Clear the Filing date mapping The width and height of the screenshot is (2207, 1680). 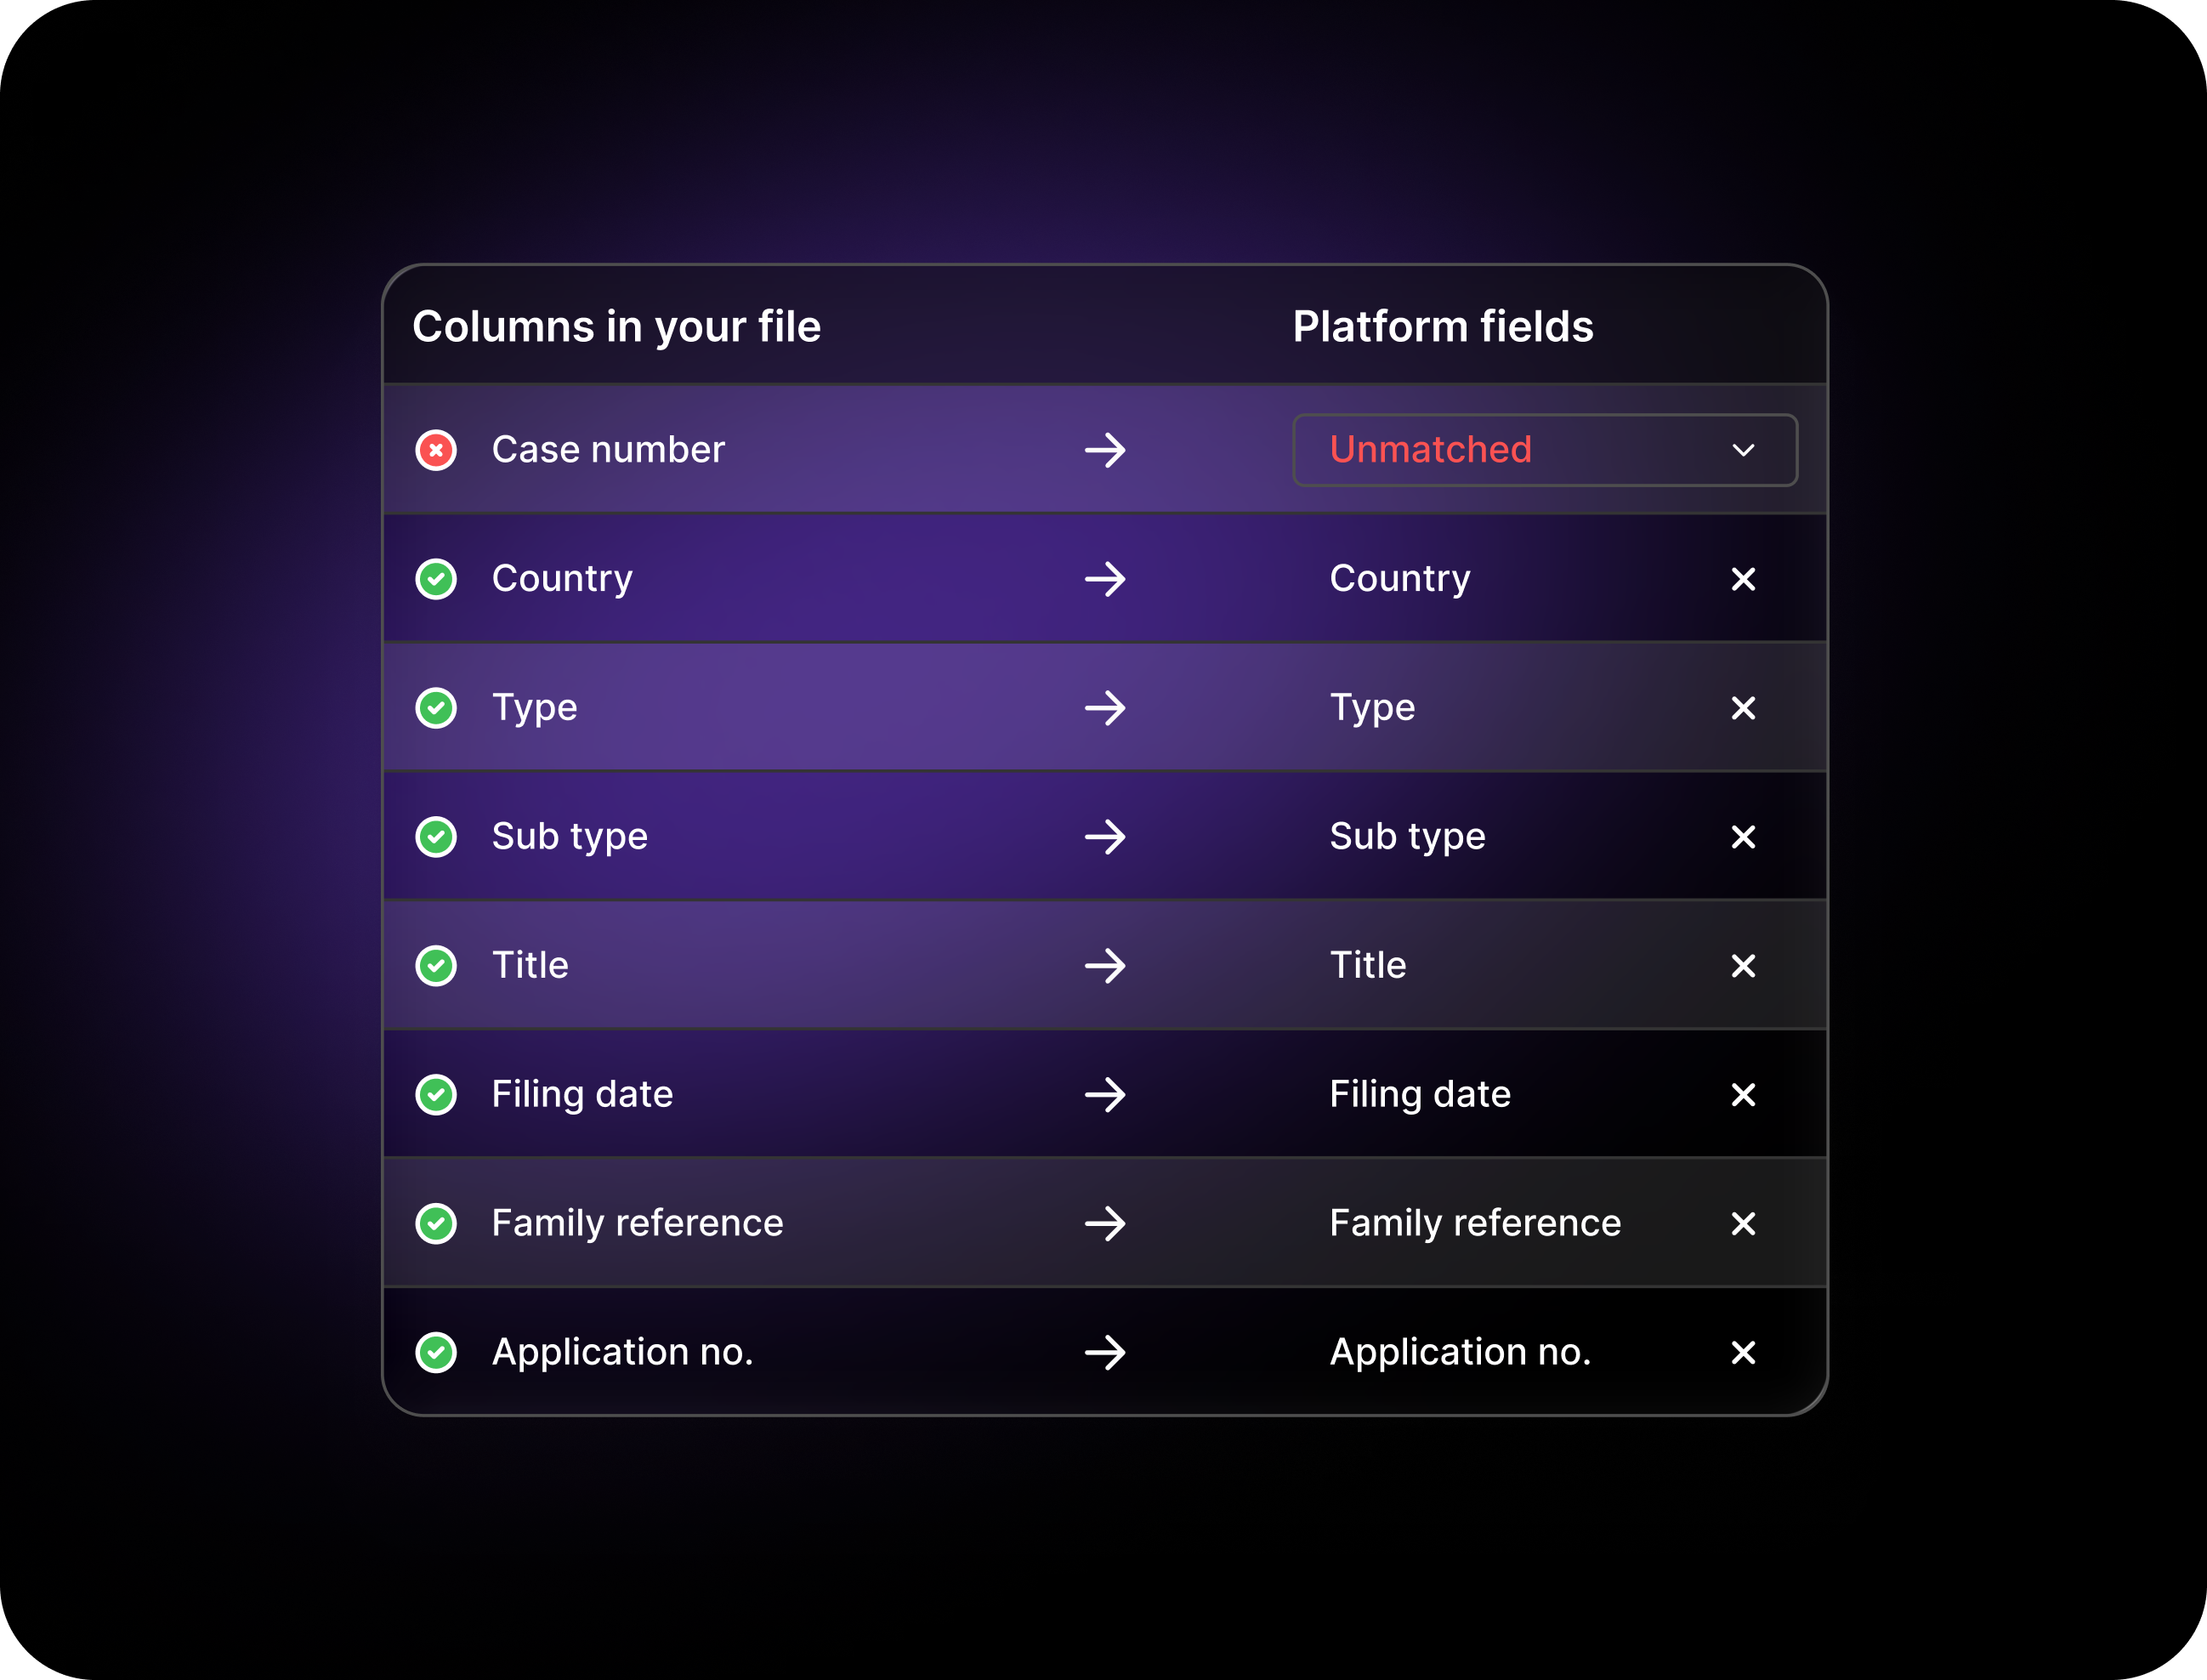tap(1743, 1095)
